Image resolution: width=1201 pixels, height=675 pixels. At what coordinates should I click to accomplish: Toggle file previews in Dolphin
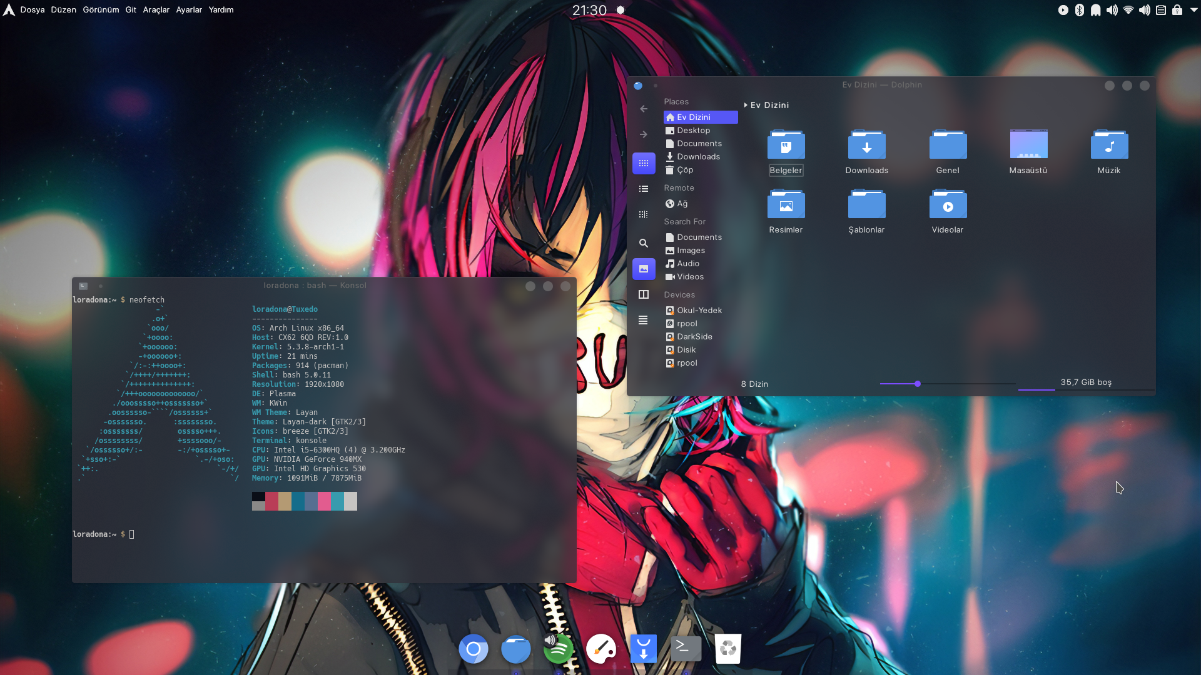point(644,269)
